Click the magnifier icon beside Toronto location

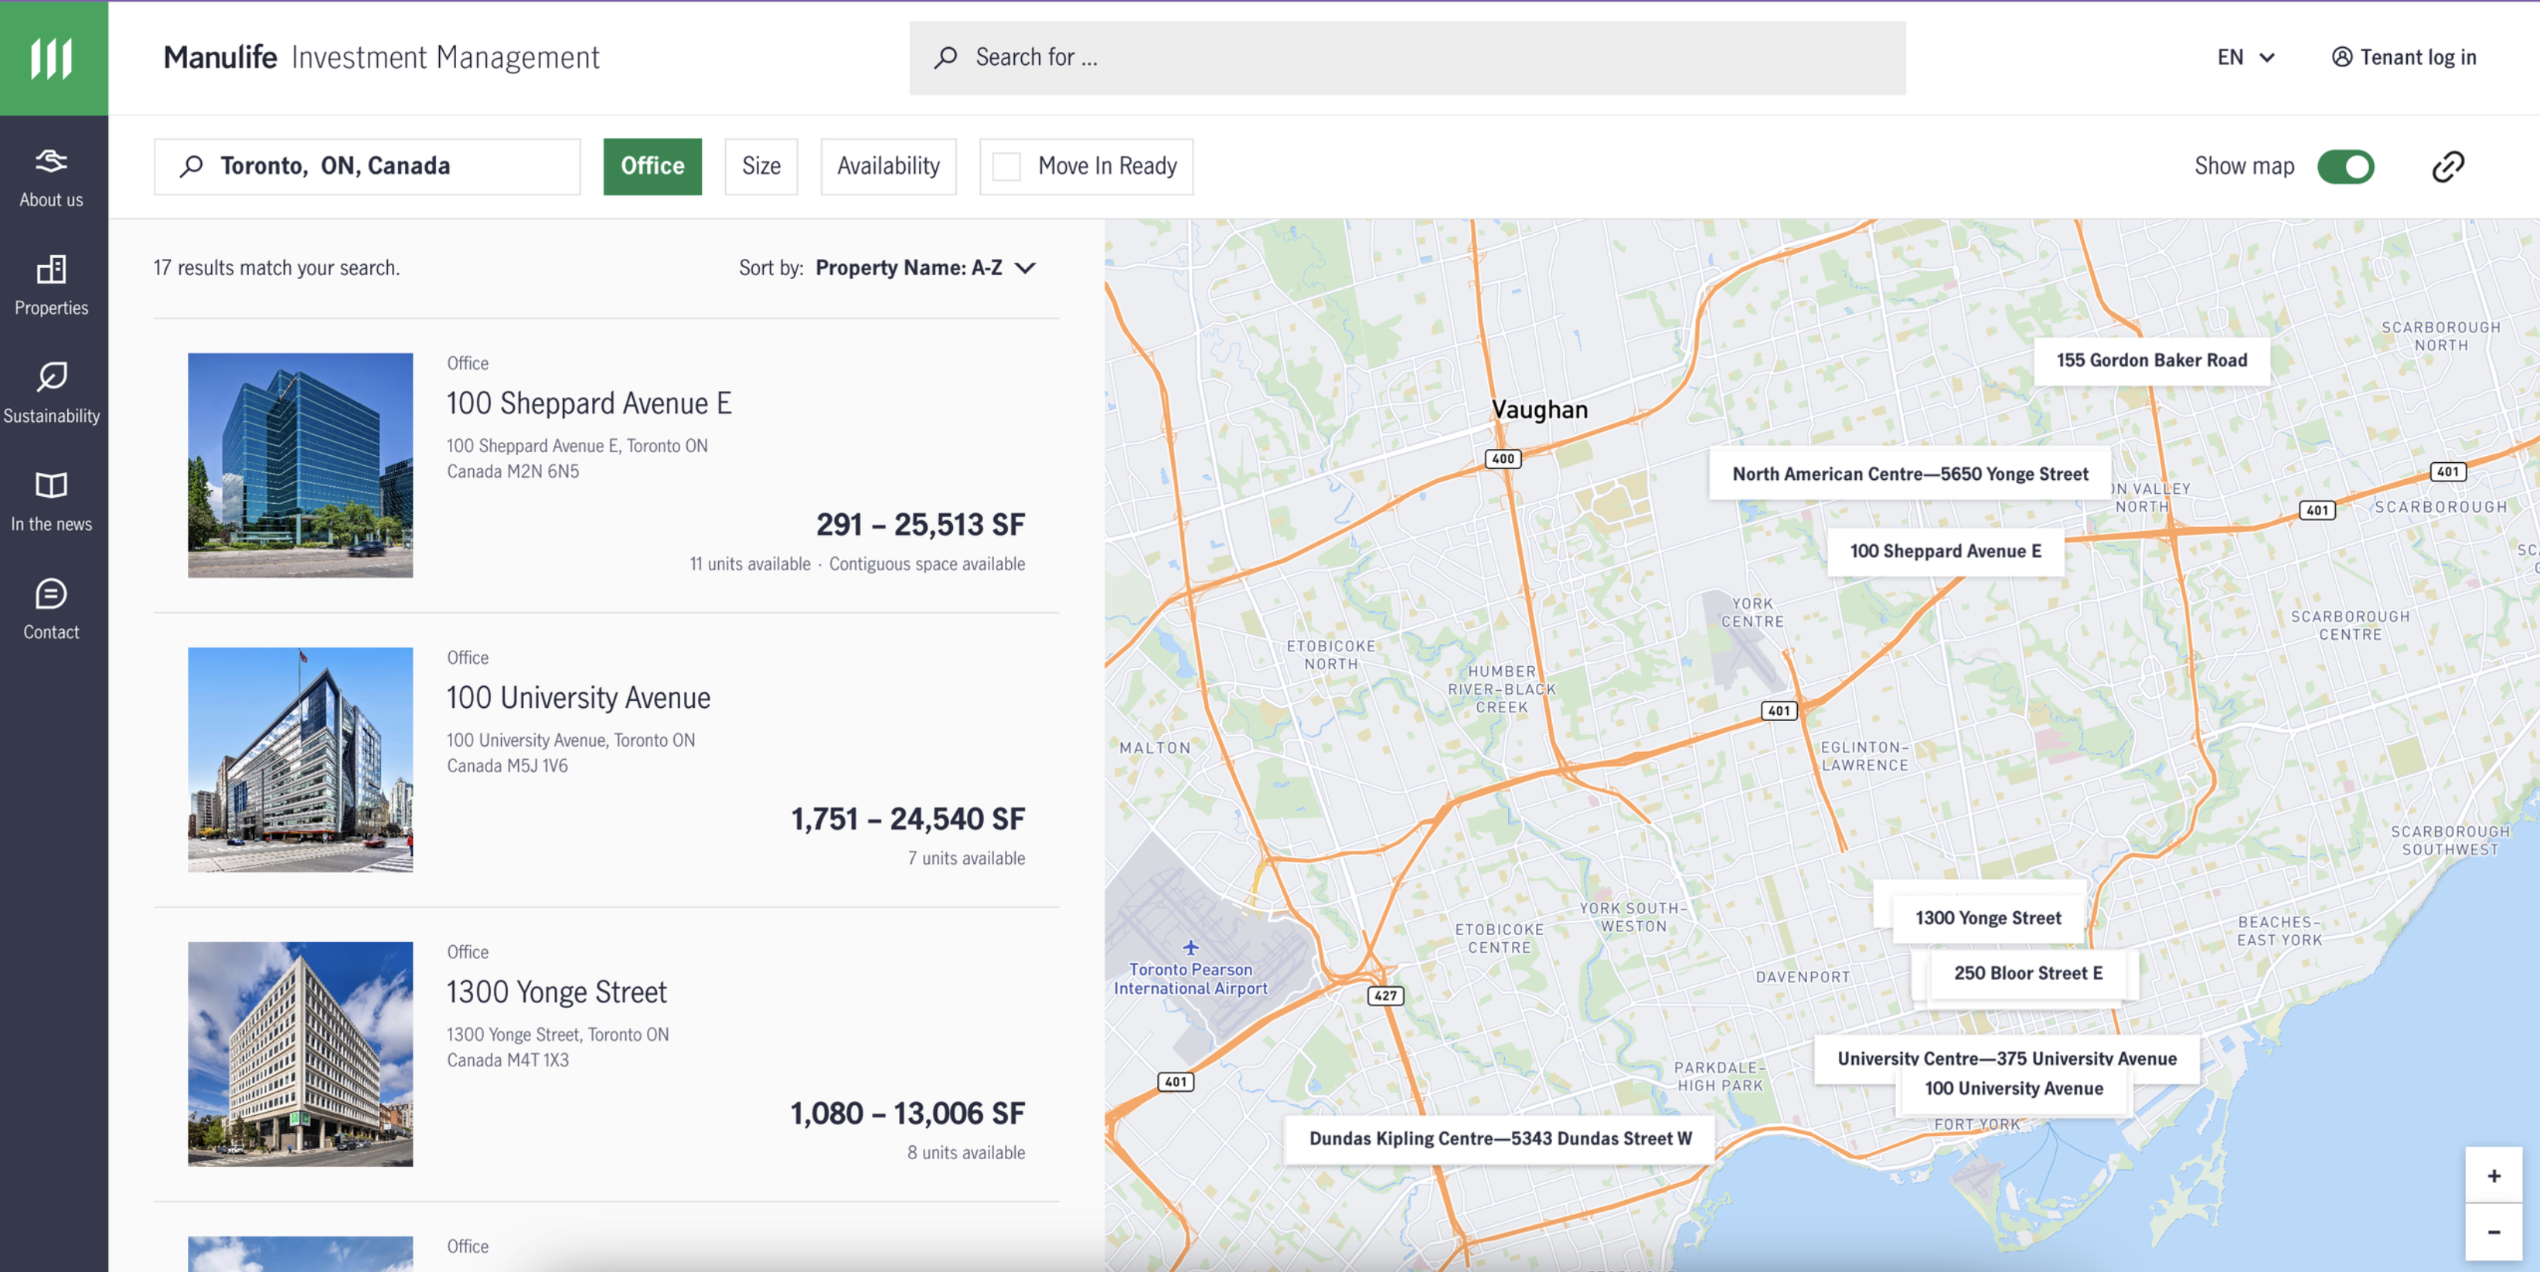point(191,165)
